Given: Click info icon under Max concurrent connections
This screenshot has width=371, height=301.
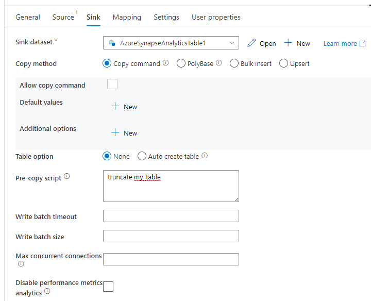Looking at the screenshot, I should point(21,263).
